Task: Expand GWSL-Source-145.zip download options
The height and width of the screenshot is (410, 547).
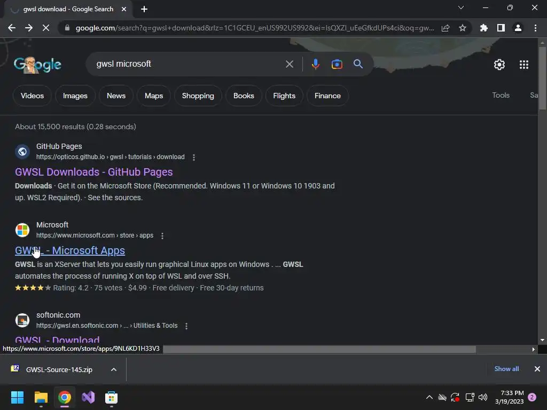Action: tap(114, 369)
